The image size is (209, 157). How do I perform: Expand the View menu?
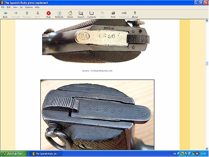click(15, 7)
